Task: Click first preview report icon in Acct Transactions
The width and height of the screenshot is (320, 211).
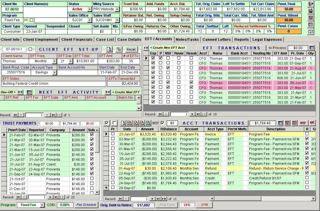Action: pos(123,123)
